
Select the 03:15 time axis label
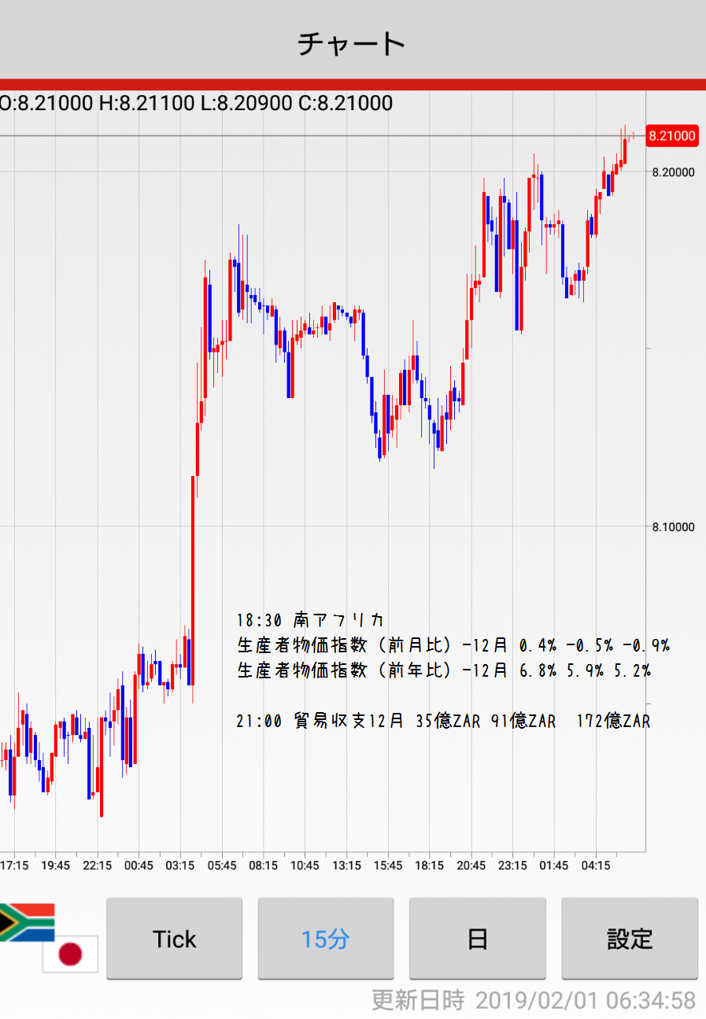tap(180, 866)
